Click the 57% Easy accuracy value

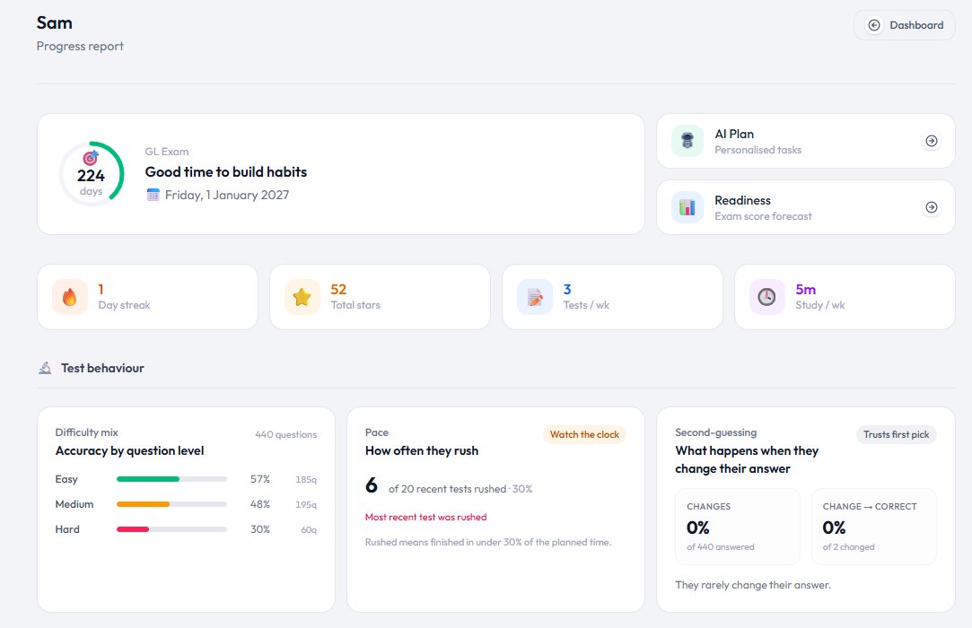click(259, 479)
